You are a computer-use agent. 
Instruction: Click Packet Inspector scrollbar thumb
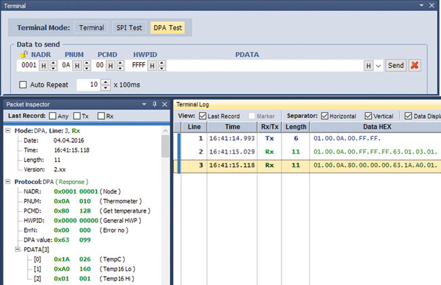point(165,146)
